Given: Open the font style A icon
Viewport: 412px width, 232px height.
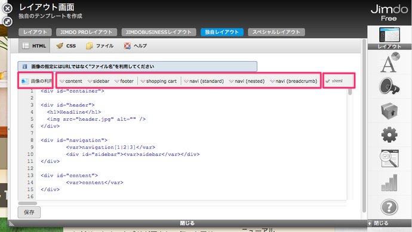Looking at the screenshot, I should pyautogui.click(x=389, y=62).
